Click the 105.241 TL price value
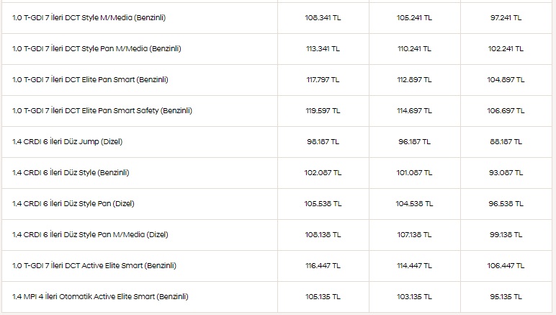Image resolution: width=556 pixels, height=315 pixels. click(415, 18)
